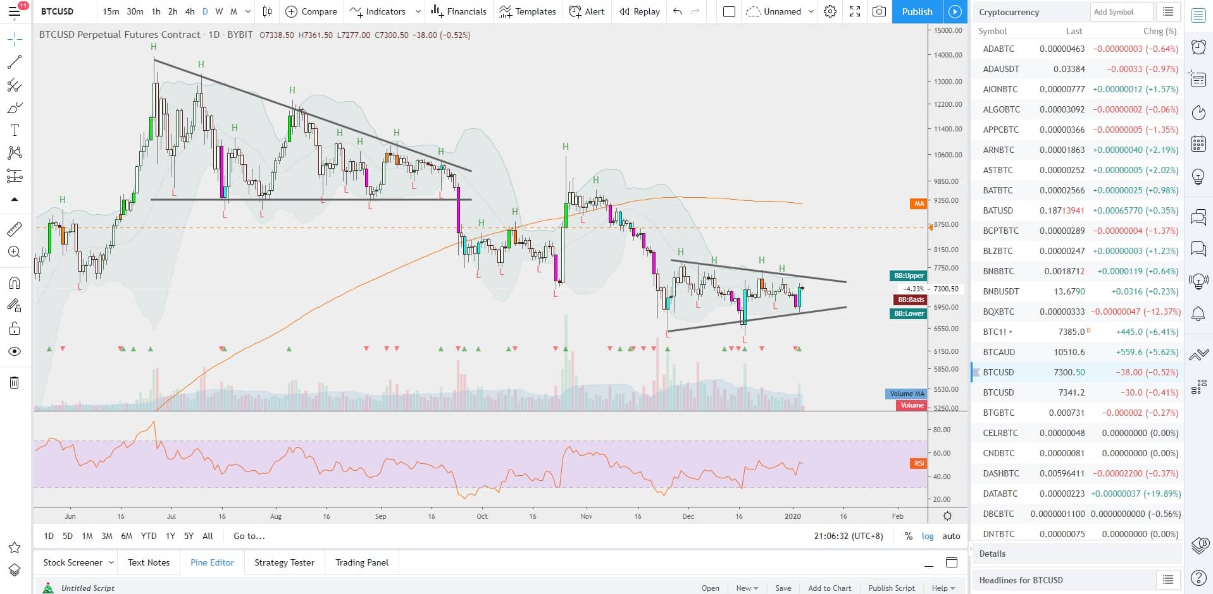The image size is (1213, 594).
Task: Switch to 4h timeframe
Action: click(x=190, y=11)
